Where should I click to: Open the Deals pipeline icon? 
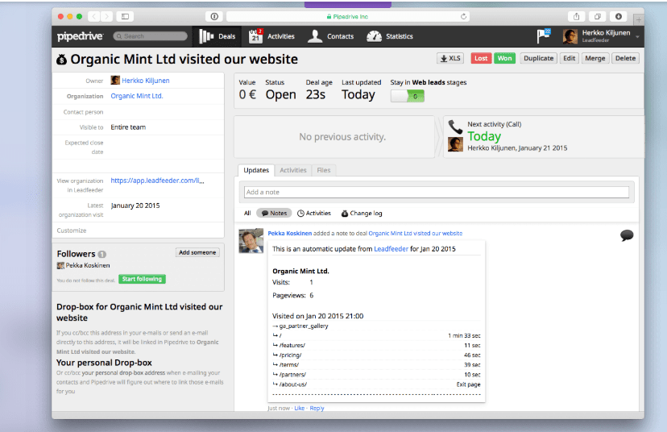206,36
